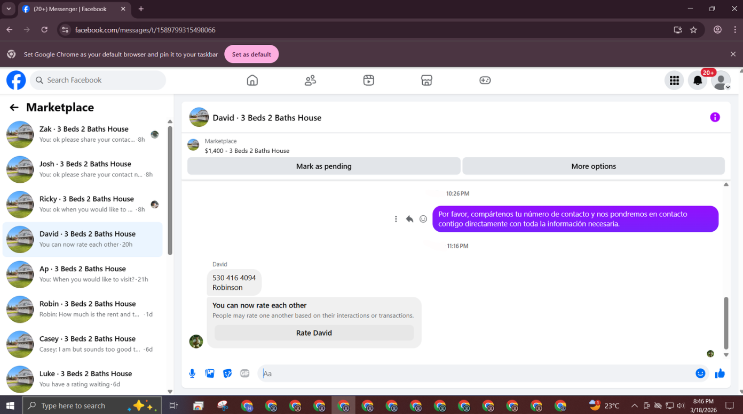The height and width of the screenshot is (414, 743).
Task: Open the Video/Reels icon in top navigation
Action: click(x=368, y=80)
